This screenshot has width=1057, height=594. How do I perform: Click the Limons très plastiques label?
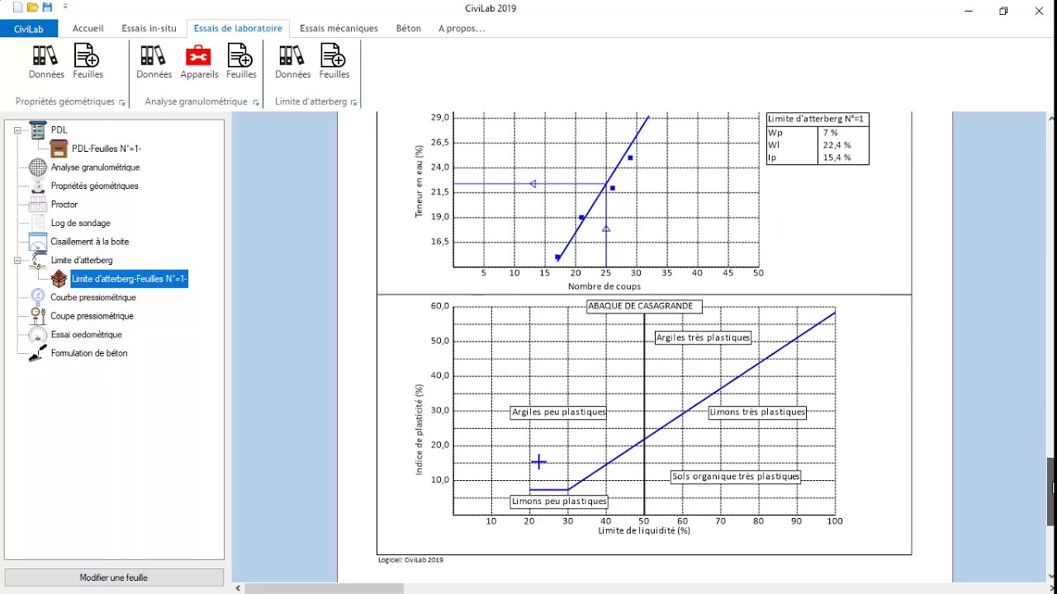[756, 412]
